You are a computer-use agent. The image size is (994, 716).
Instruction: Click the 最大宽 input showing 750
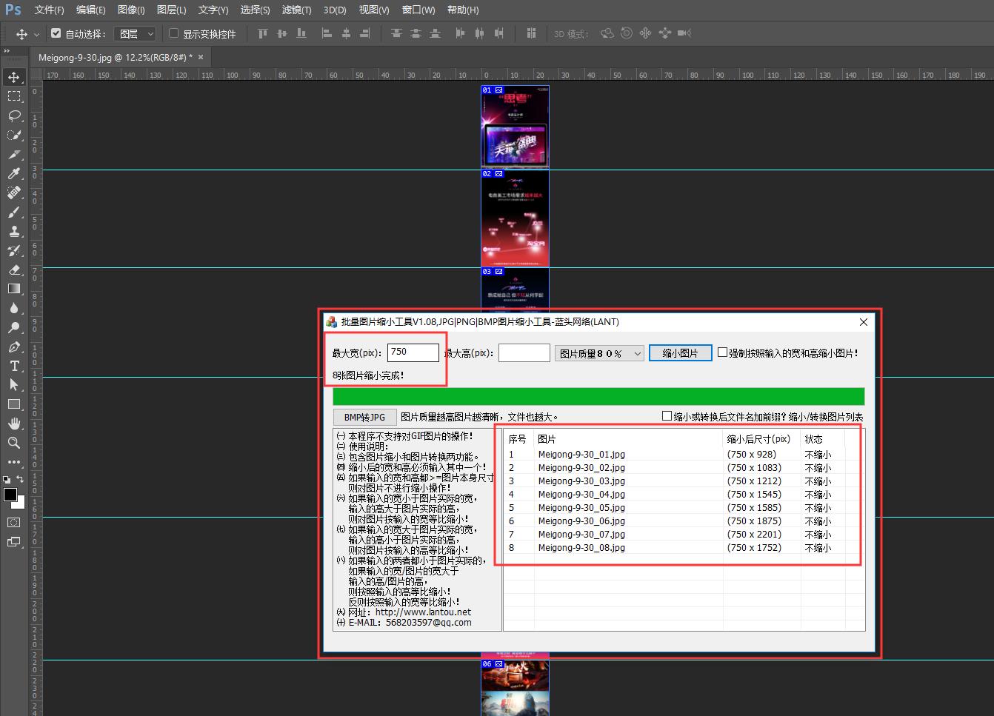[x=413, y=352]
